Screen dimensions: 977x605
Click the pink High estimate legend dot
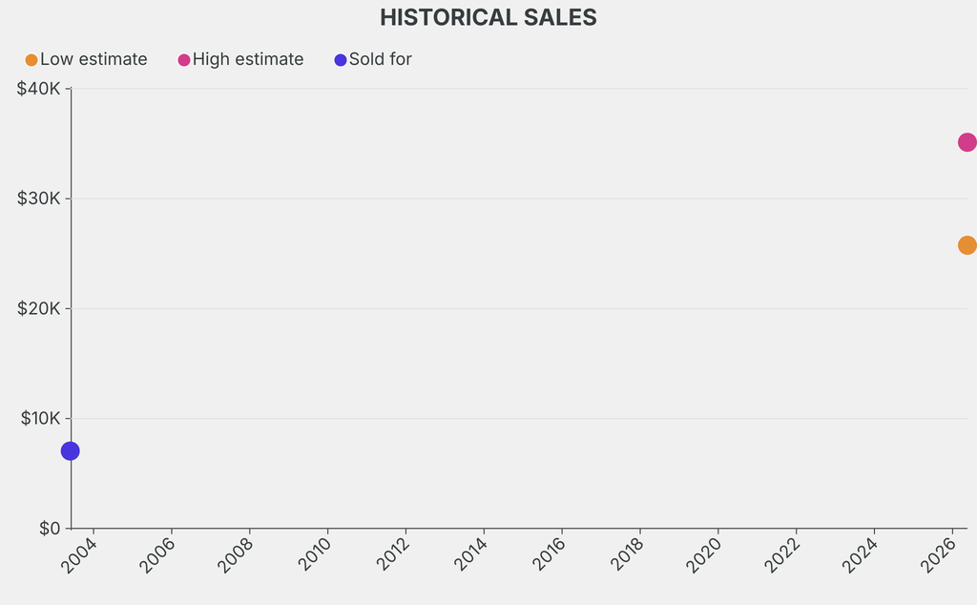point(184,60)
